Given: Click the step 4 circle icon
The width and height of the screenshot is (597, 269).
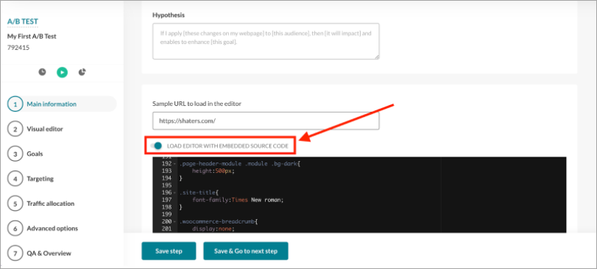Looking at the screenshot, I should coord(15,179).
